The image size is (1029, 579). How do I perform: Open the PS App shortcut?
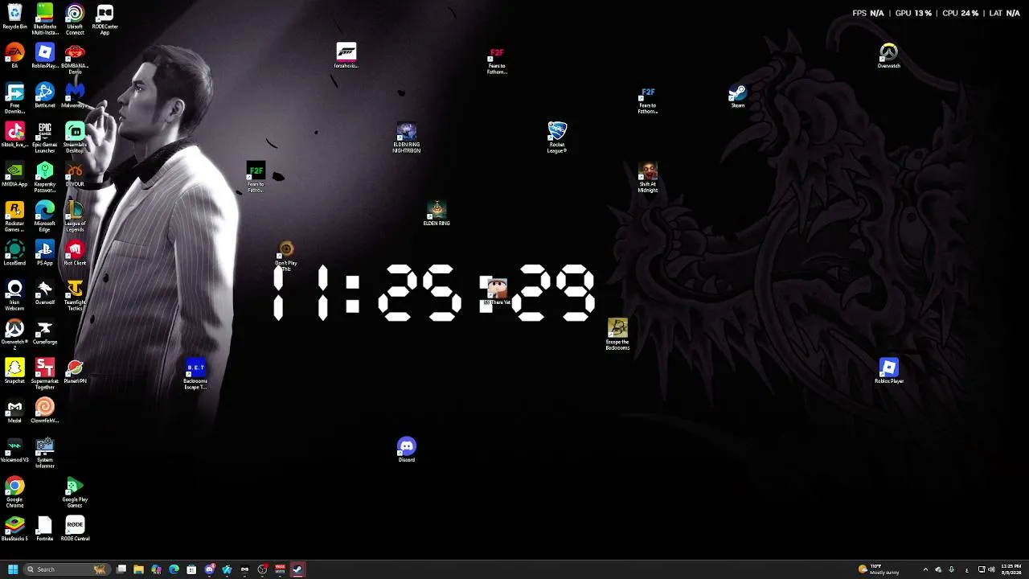click(x=44, y=253)
